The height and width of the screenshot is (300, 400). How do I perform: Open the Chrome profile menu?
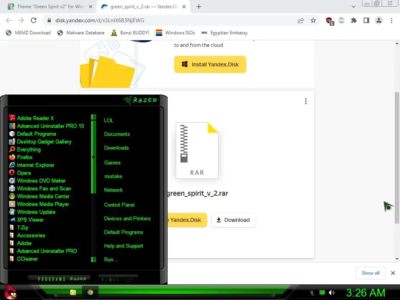point(379,20)
